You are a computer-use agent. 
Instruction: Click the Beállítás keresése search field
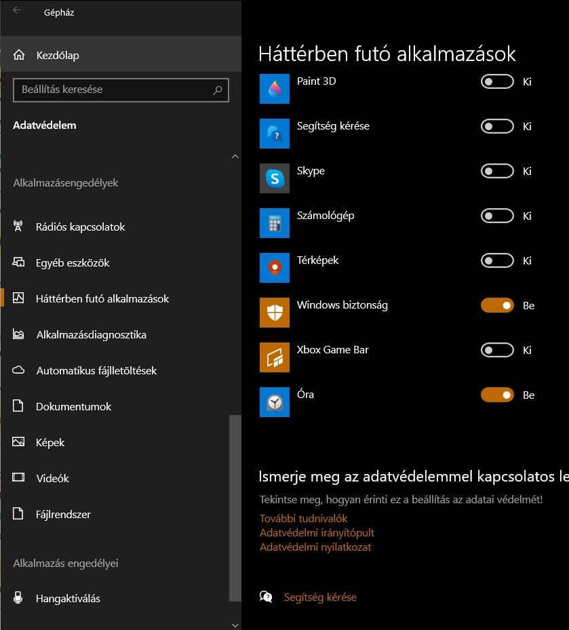[x=121, y=90]
